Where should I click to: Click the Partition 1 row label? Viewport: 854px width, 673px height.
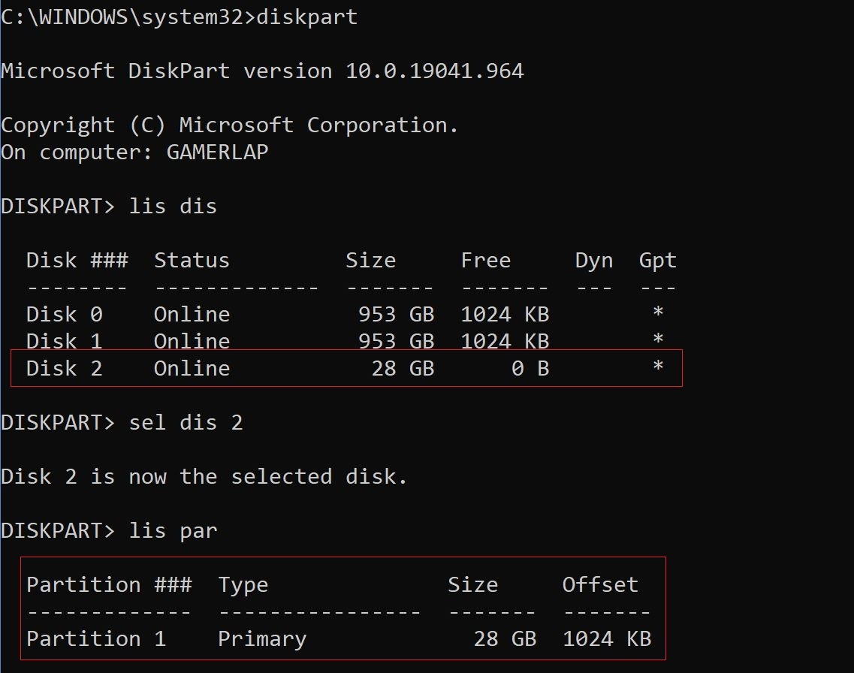96,638
